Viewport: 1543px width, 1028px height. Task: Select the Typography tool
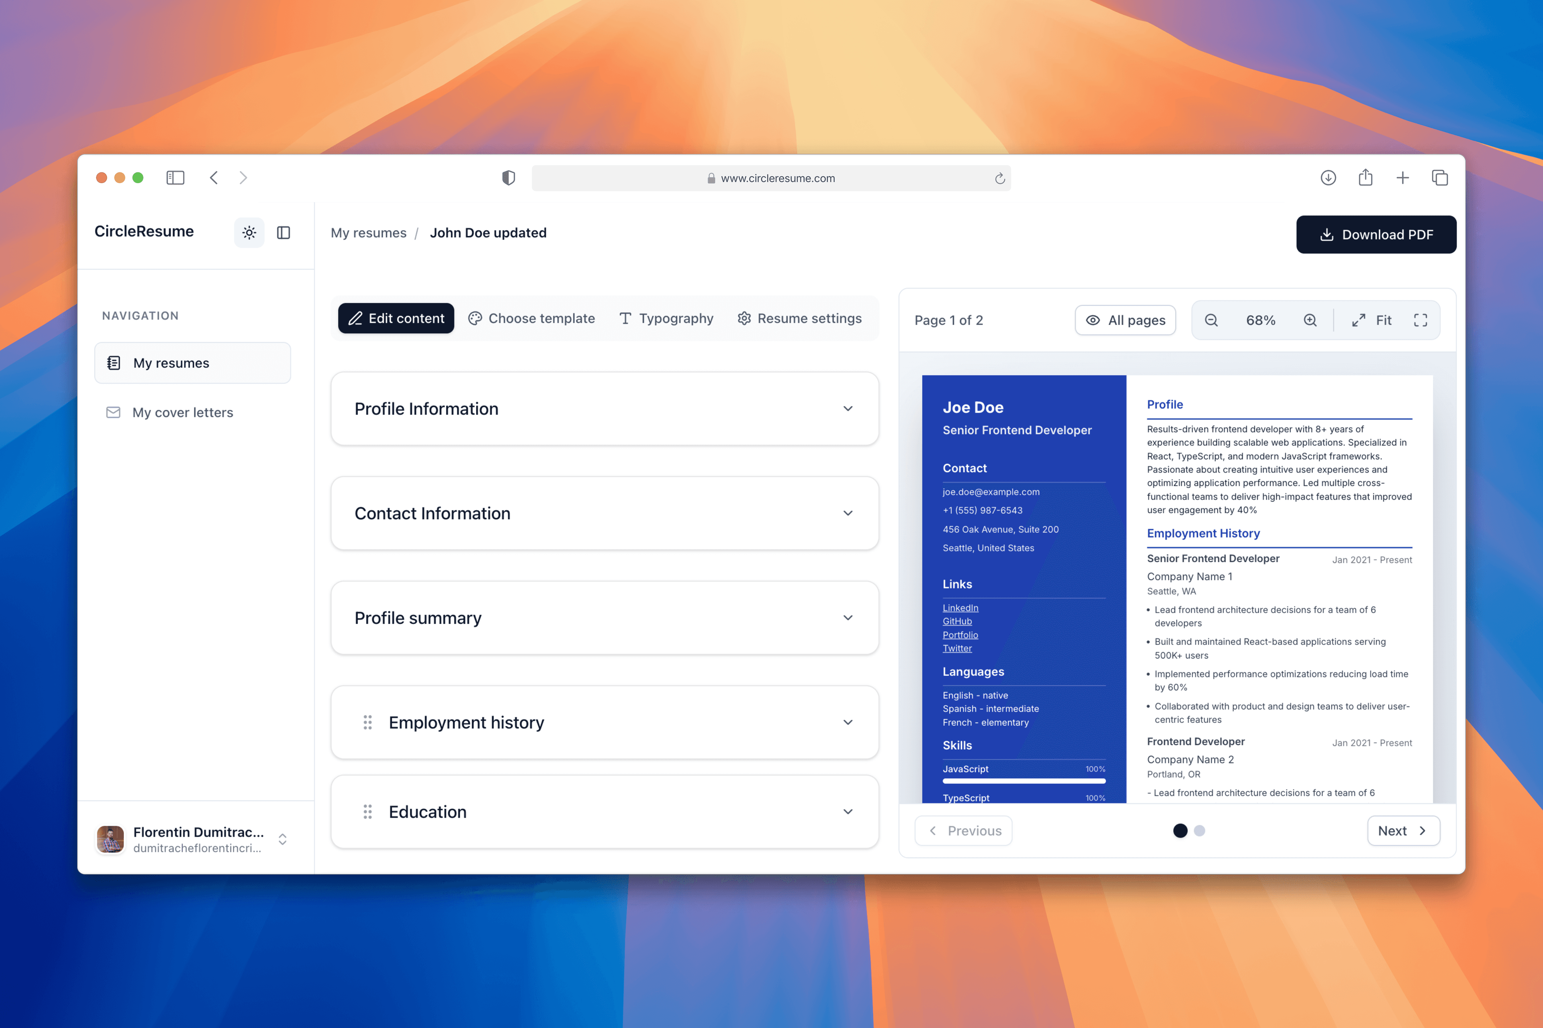[666, 318]
